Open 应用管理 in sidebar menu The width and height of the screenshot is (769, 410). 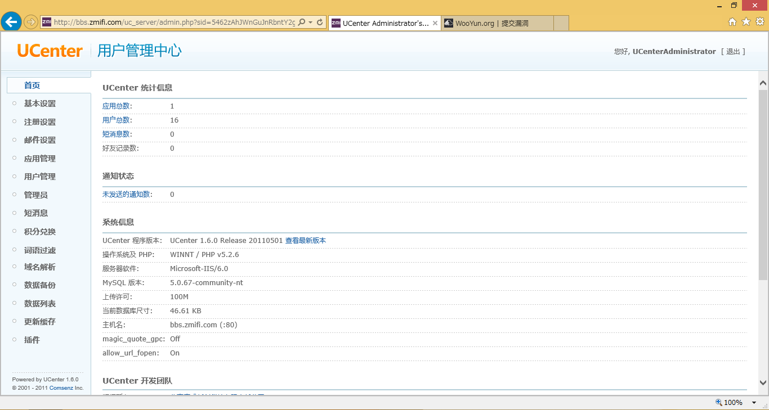click(40, 159)
